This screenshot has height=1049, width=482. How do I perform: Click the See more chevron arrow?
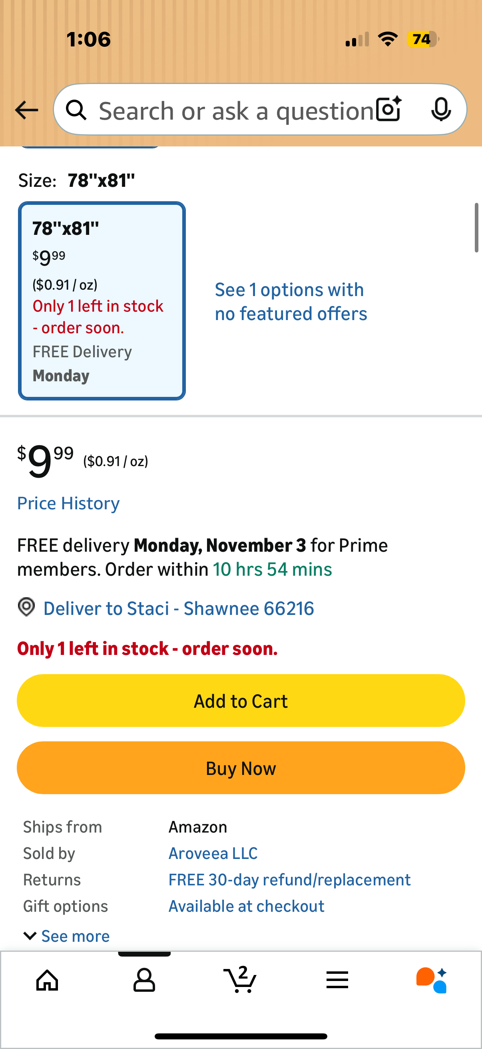30,936
